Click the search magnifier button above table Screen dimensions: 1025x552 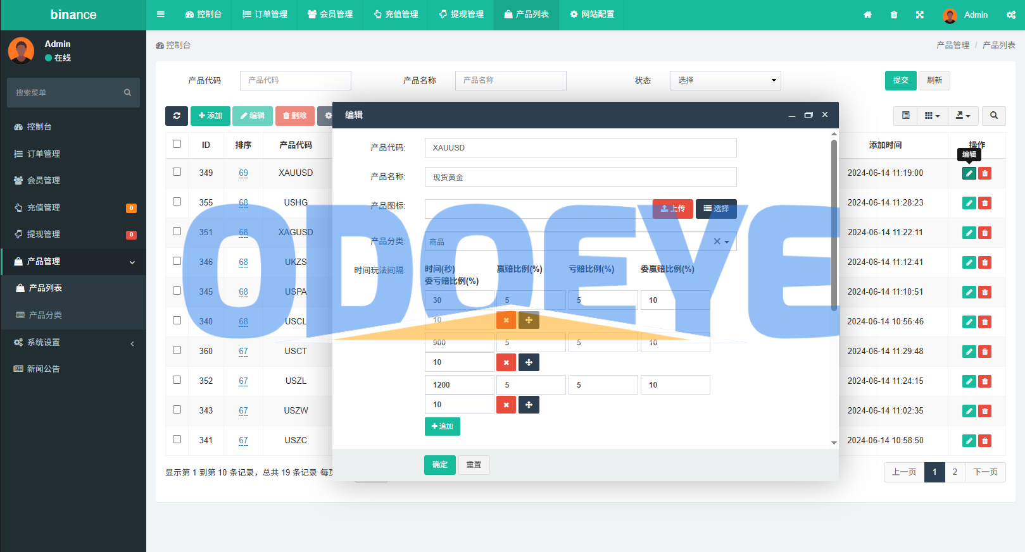click(x=994, y=116)
